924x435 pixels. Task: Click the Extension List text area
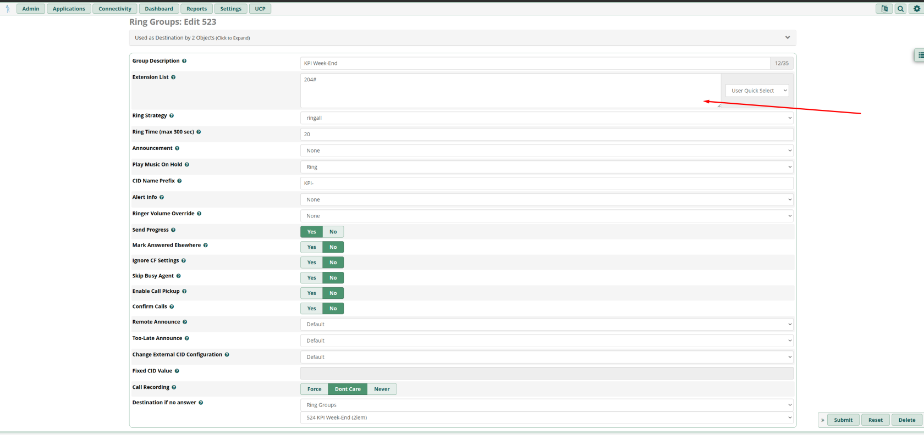click(510, 91)
